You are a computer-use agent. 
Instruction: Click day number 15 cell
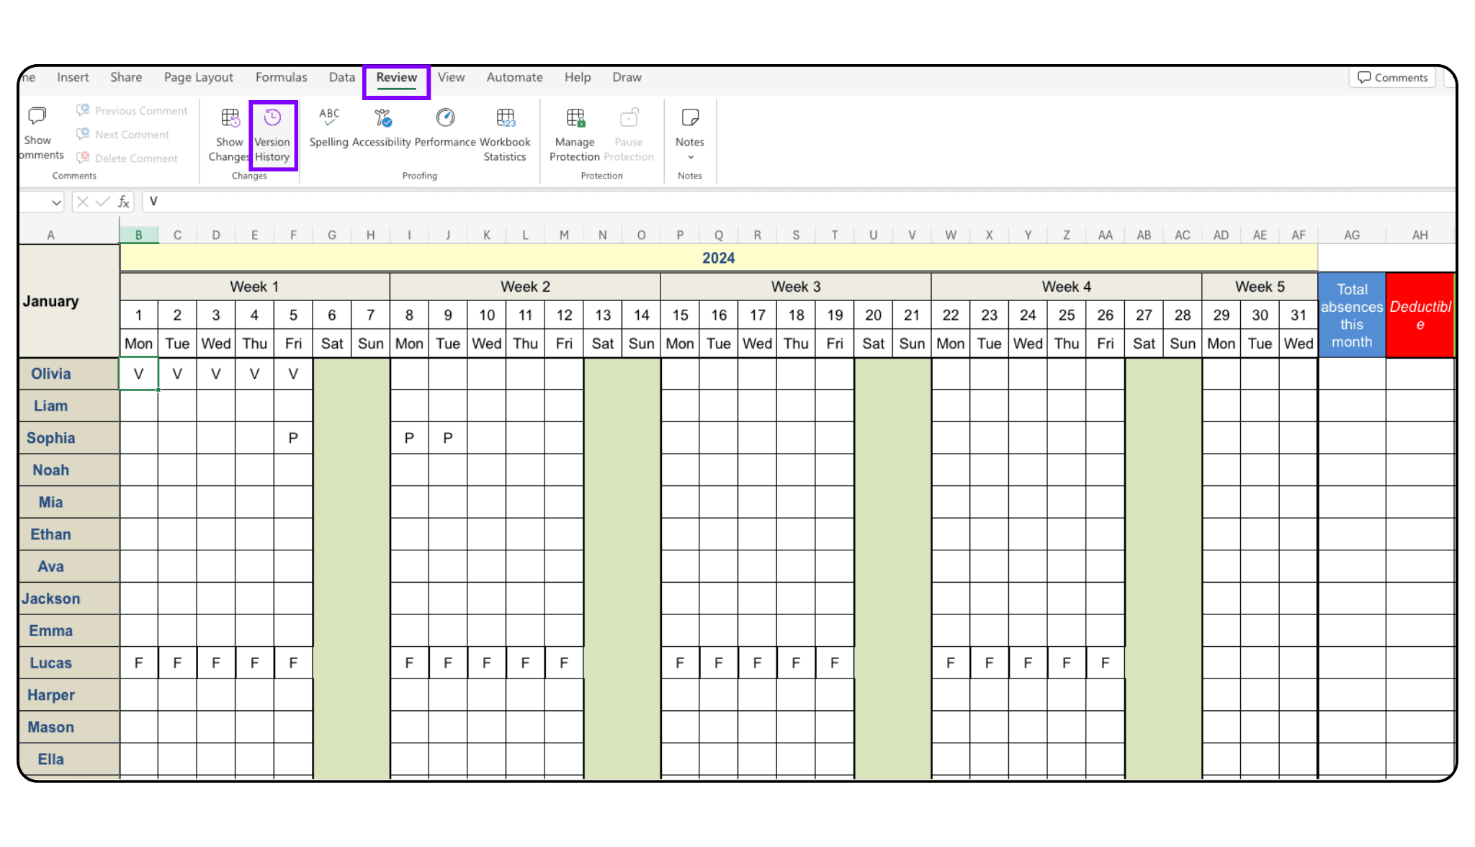click(x=680, y=315)
